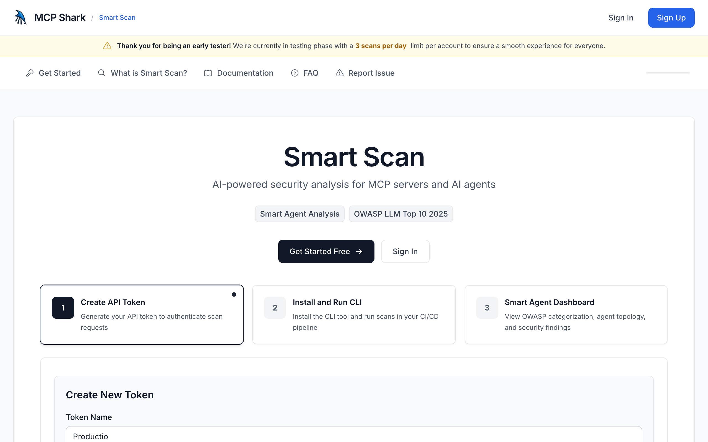Click Sign In in the top header
The width and height of the screenshot is (708, 442).
[621, 18]
